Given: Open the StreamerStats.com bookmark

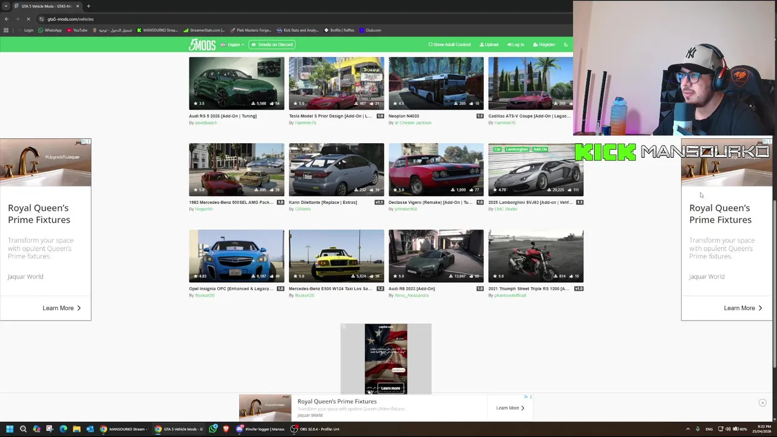Looking at the screenshot, I should 204,30.
